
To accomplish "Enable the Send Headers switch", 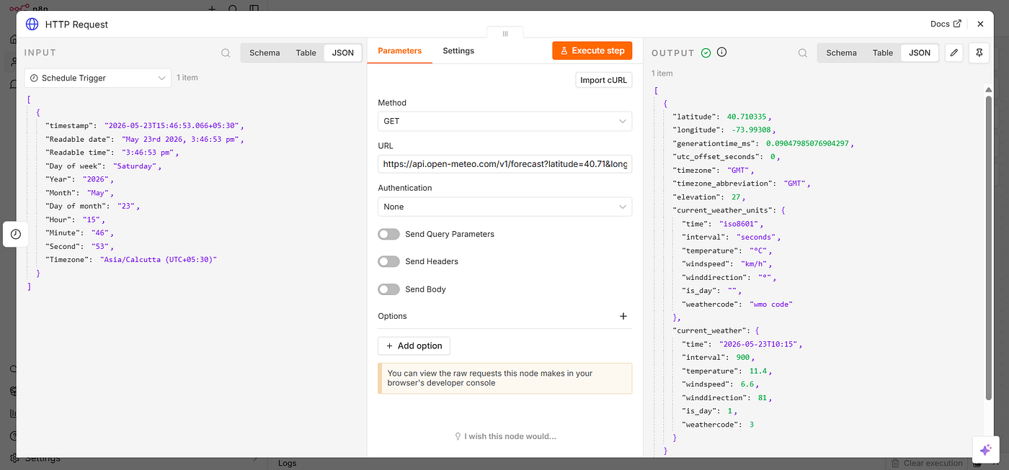I will pyautogui.click(x=388, y=261).
